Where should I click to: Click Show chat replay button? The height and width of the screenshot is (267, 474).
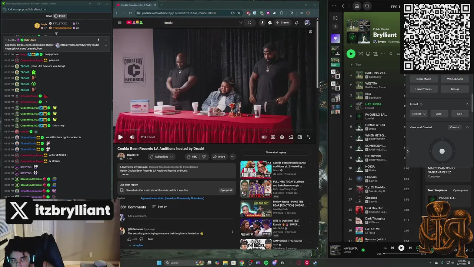point(276,152)
